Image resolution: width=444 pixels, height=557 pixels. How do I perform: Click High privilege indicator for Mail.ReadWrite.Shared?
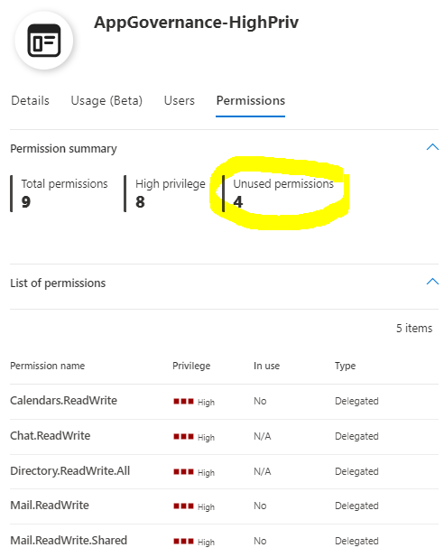[194, 542]
